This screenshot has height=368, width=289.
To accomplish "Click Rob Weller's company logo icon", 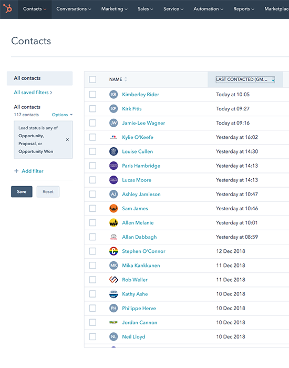I will click(x=113, y=280).
